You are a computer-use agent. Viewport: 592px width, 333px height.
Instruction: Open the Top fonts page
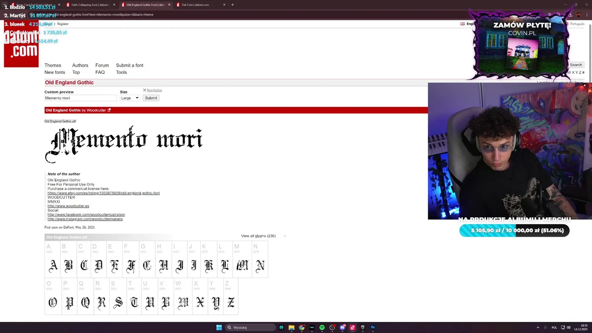tap(76, 72)
